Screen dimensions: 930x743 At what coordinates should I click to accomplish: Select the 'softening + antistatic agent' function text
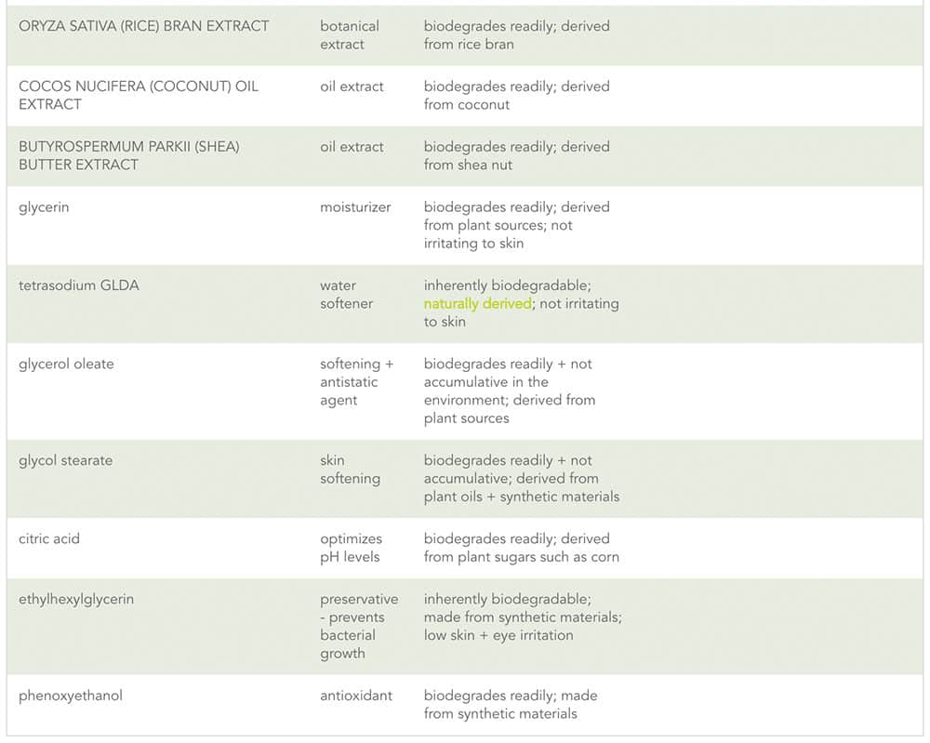356,382
